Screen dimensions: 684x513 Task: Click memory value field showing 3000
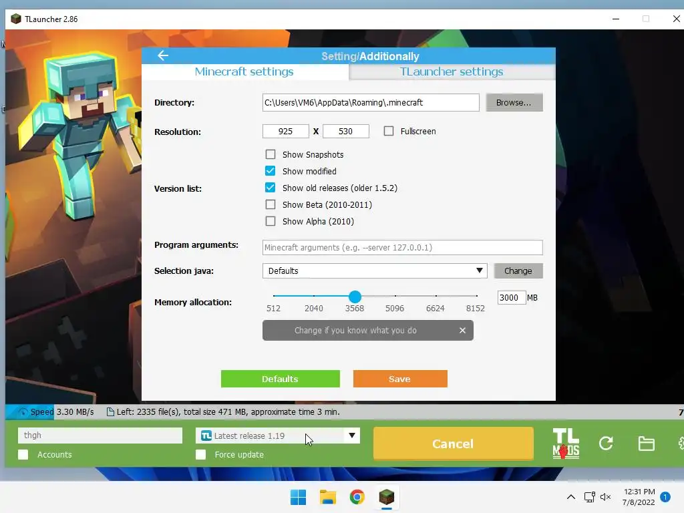pyautogui.click(x=511, y=297)
